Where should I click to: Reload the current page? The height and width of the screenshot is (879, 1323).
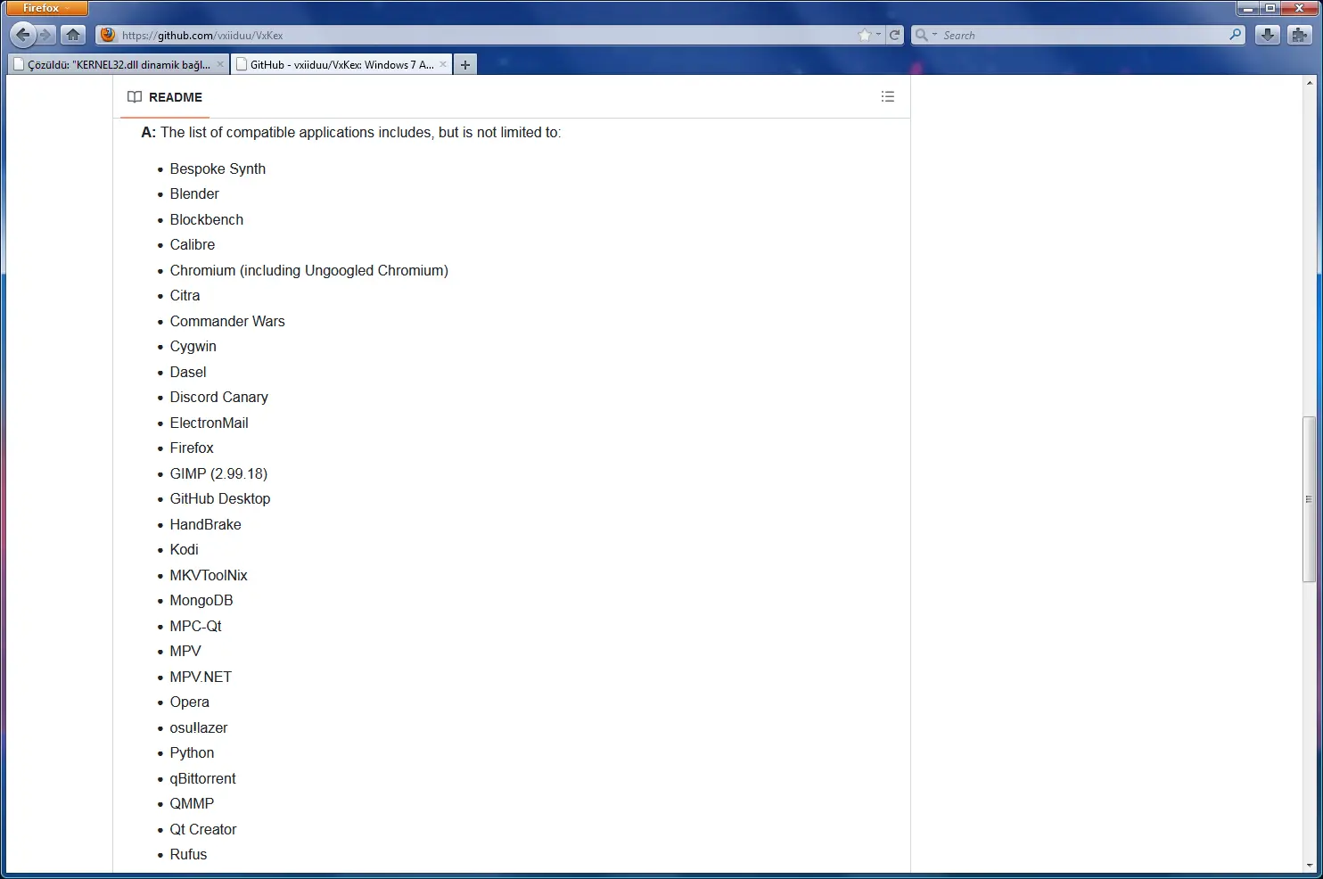895,35
